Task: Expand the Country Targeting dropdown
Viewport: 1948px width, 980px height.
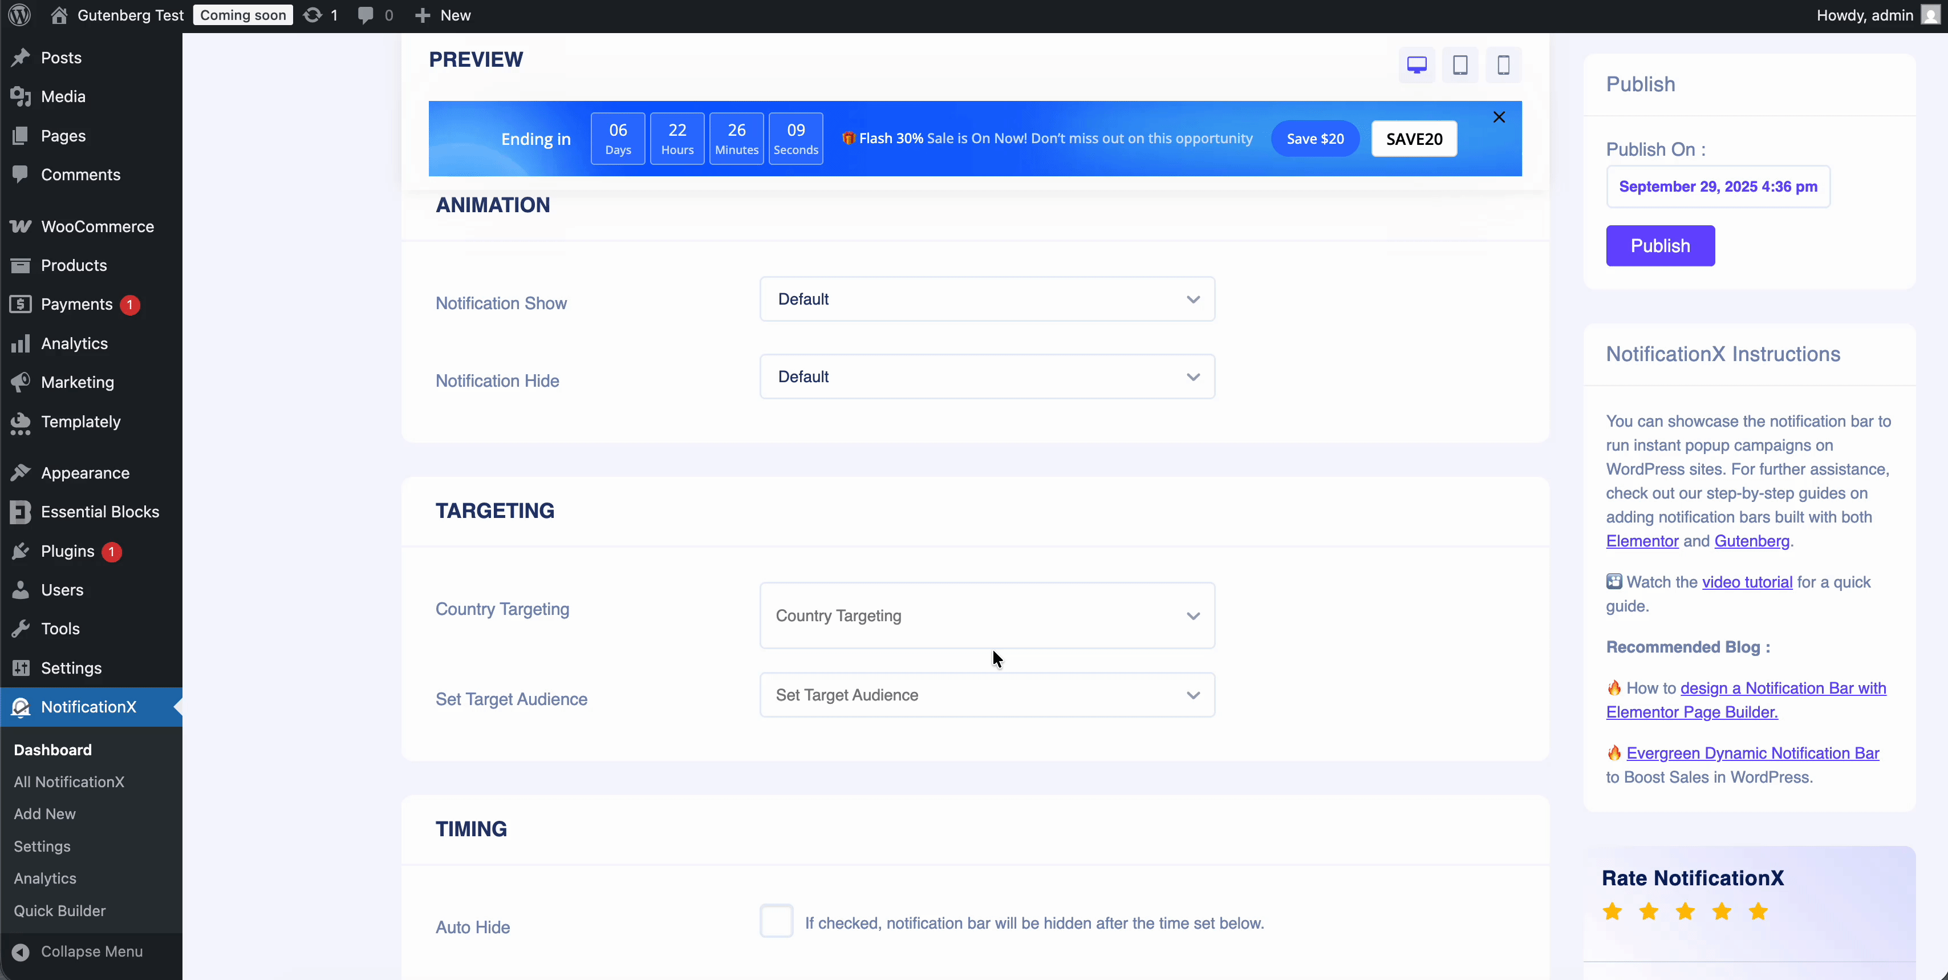Action: 986,615
